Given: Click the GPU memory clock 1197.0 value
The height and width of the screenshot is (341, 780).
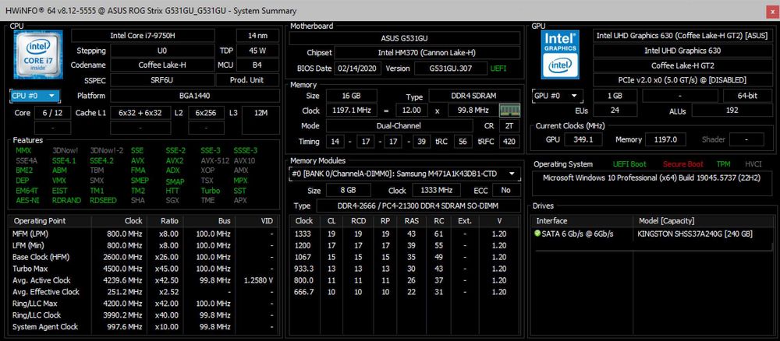Looking at the screenshot, I should click(665, 140).
